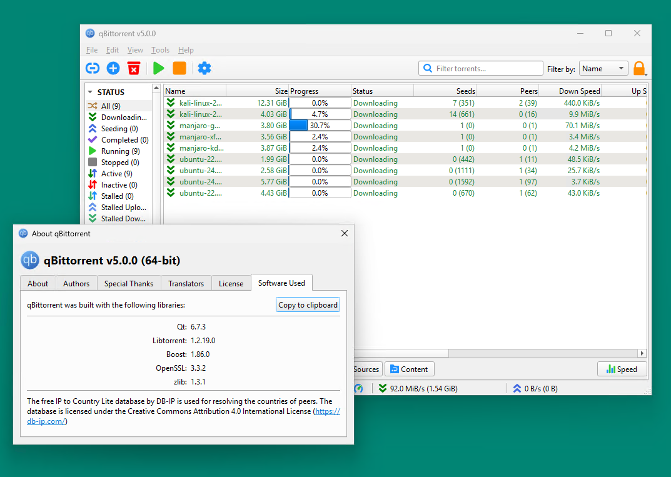
Task: Select the Inactive (0) status filter
Action: tap(119, 185)
